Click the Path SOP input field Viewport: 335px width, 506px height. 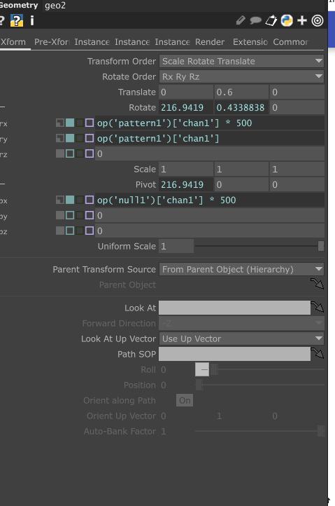[234, 354]
